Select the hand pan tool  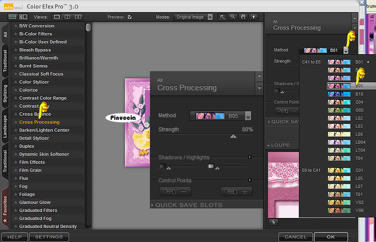[243, 17]
